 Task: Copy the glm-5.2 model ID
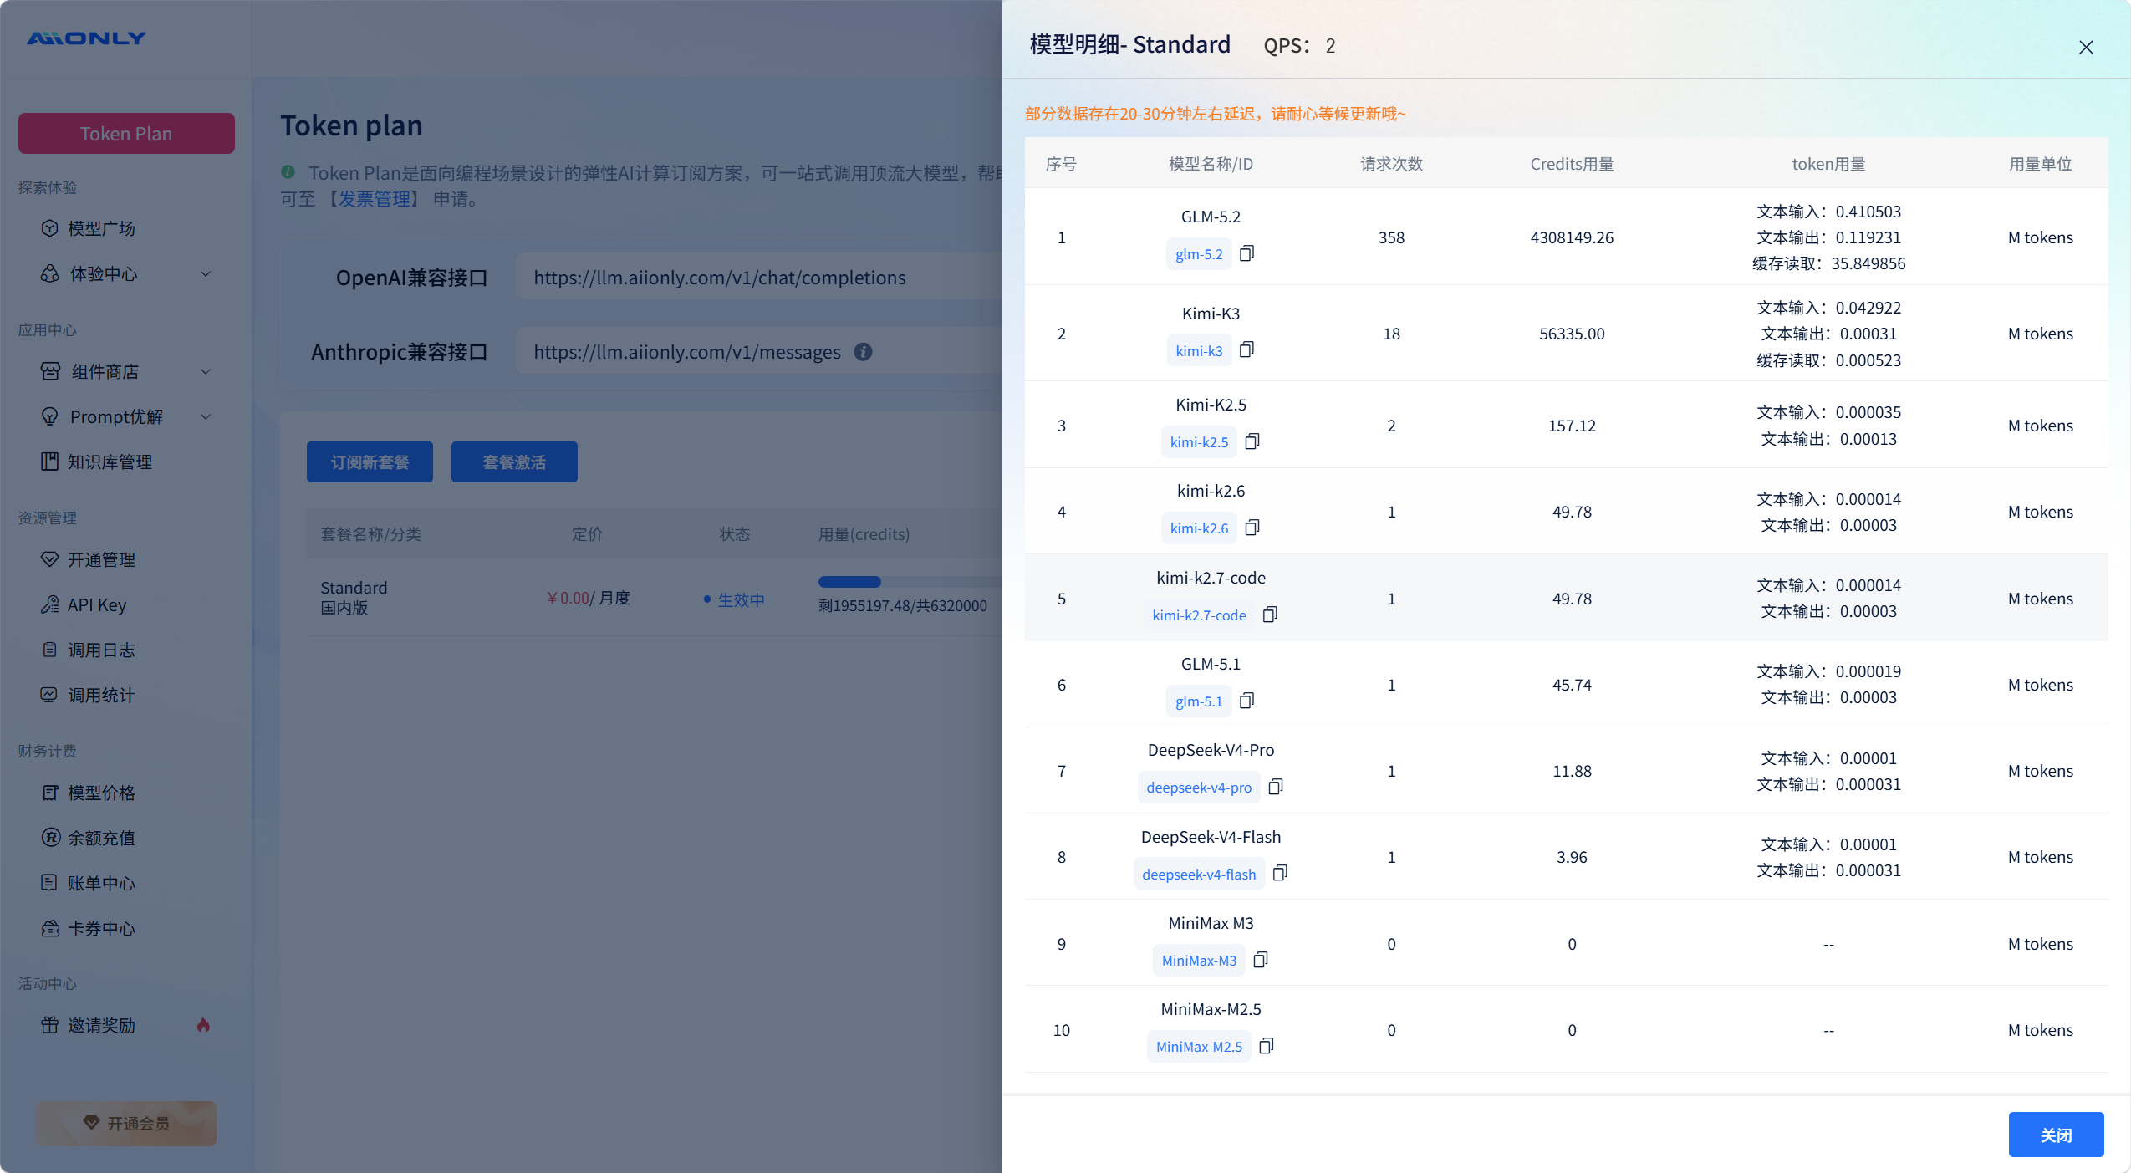[x=1246, y=253]
